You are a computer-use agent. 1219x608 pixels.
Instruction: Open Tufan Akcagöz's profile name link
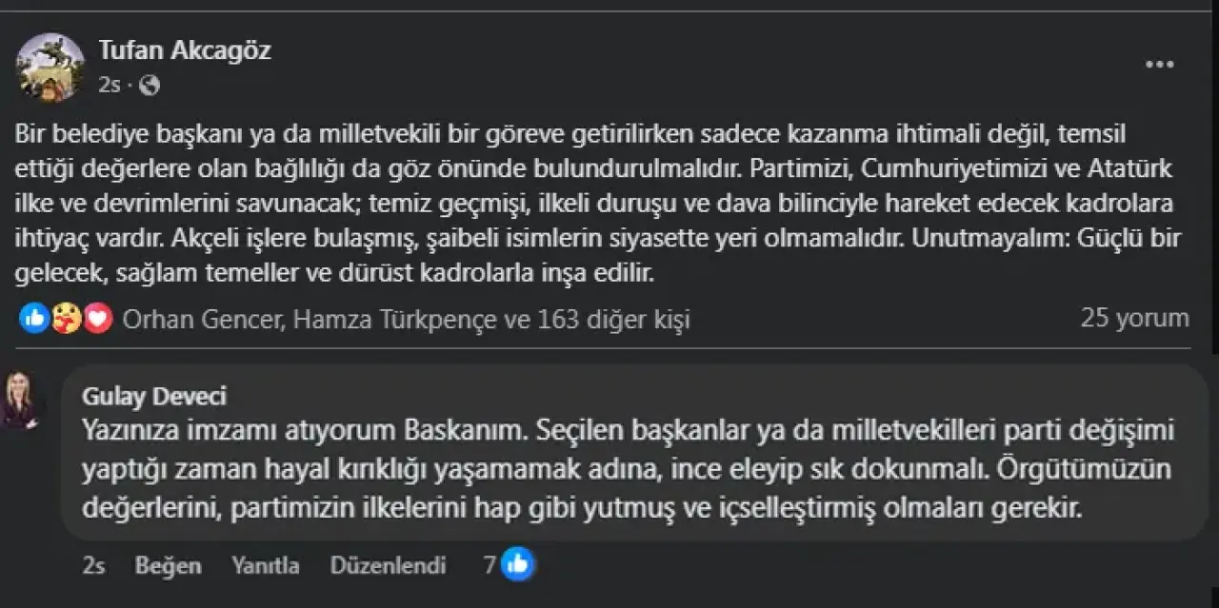(x=185, y=50)
